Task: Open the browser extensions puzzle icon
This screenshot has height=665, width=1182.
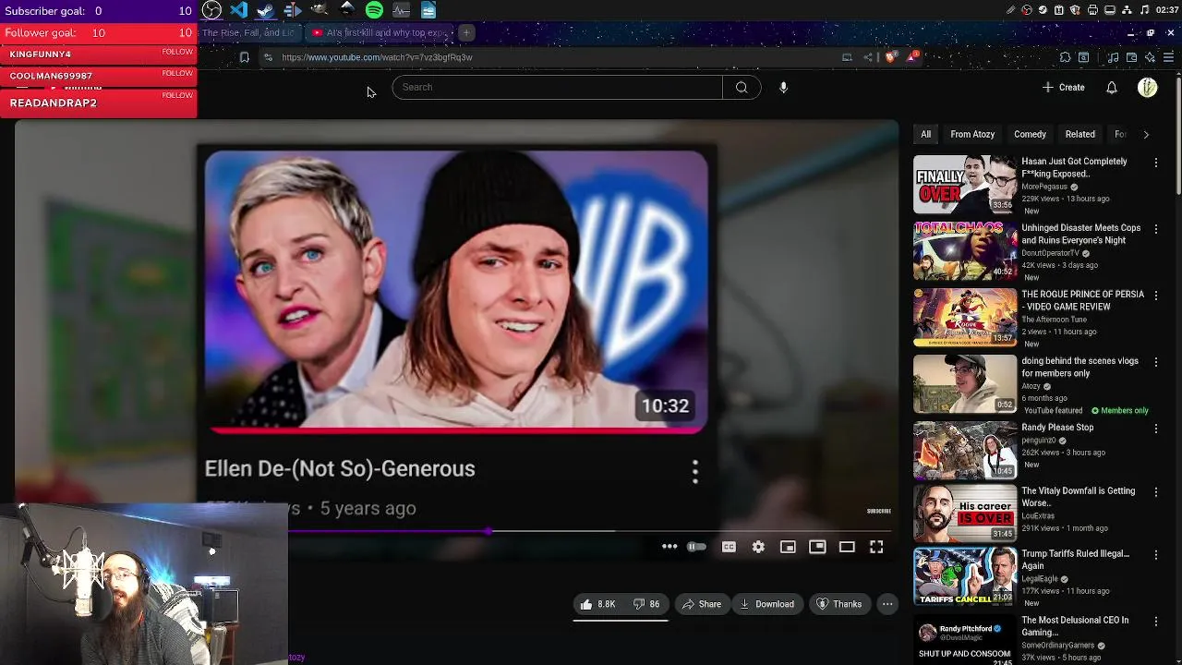Action: point(1065,57)
